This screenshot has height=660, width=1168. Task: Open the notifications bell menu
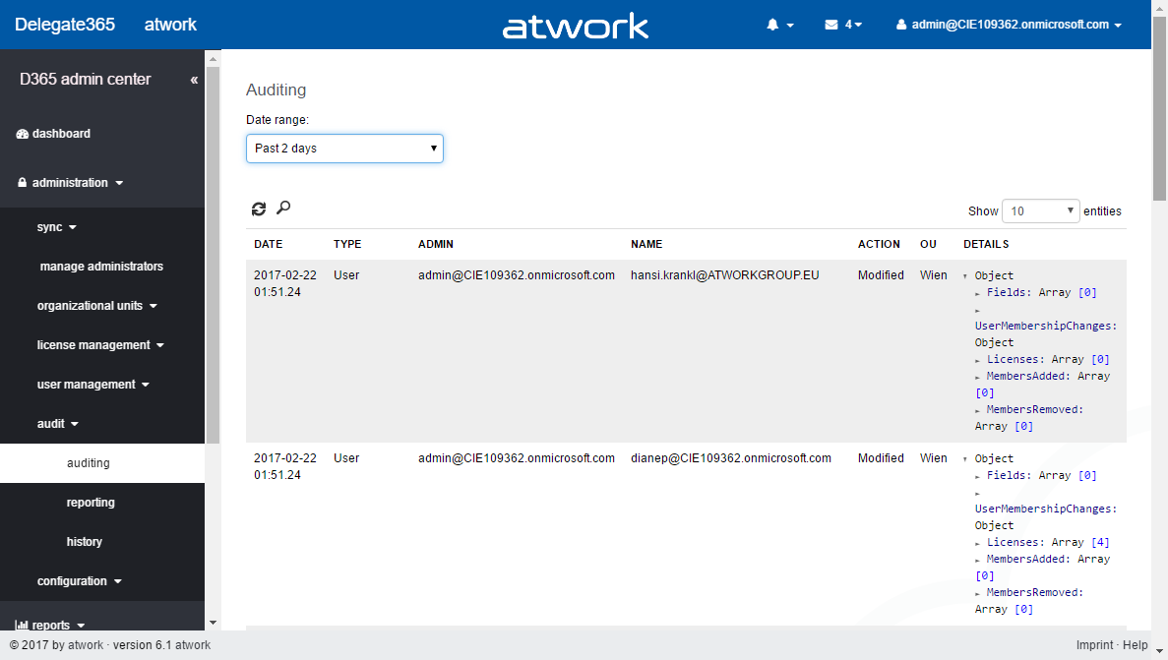pyautogui.click(x=779, y=25)
